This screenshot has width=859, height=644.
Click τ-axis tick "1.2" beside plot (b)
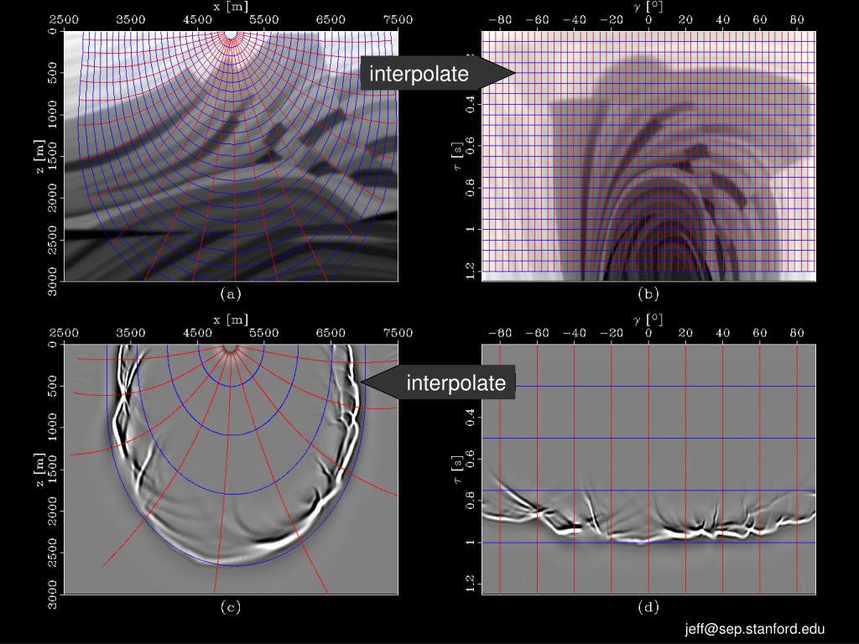coord(470,271)
